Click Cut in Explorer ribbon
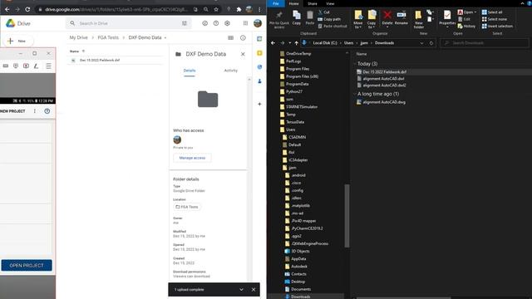Screen dimensions: 532x299 click(x=323, y=12)
